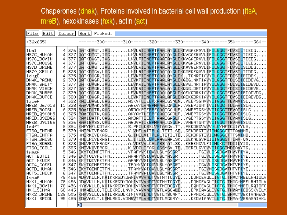Click ruler position 320 in alignment header

[x=154, y=42]
